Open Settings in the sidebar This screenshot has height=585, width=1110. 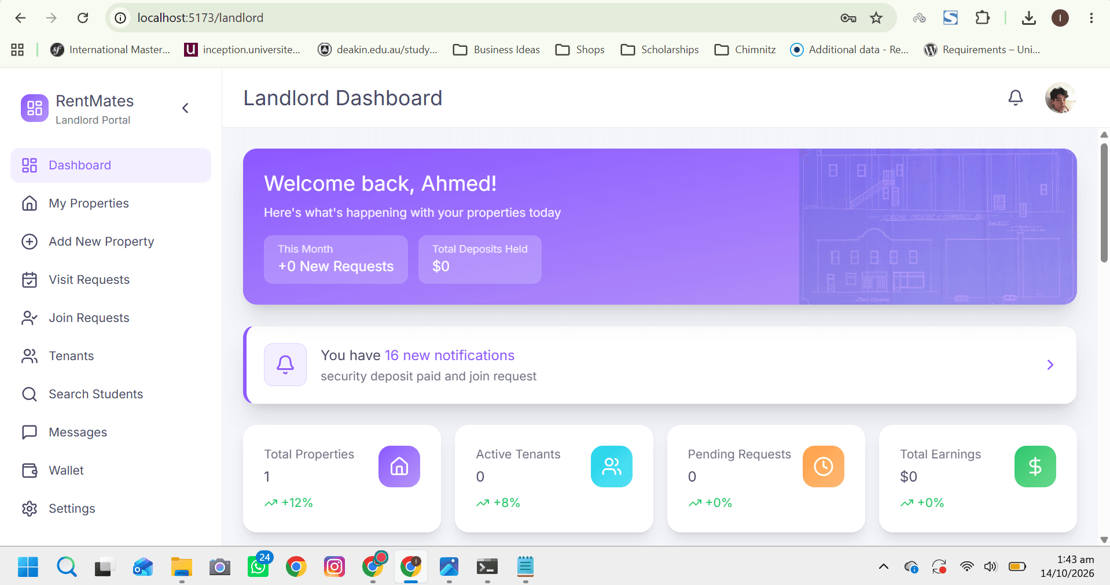coord(111,509)
